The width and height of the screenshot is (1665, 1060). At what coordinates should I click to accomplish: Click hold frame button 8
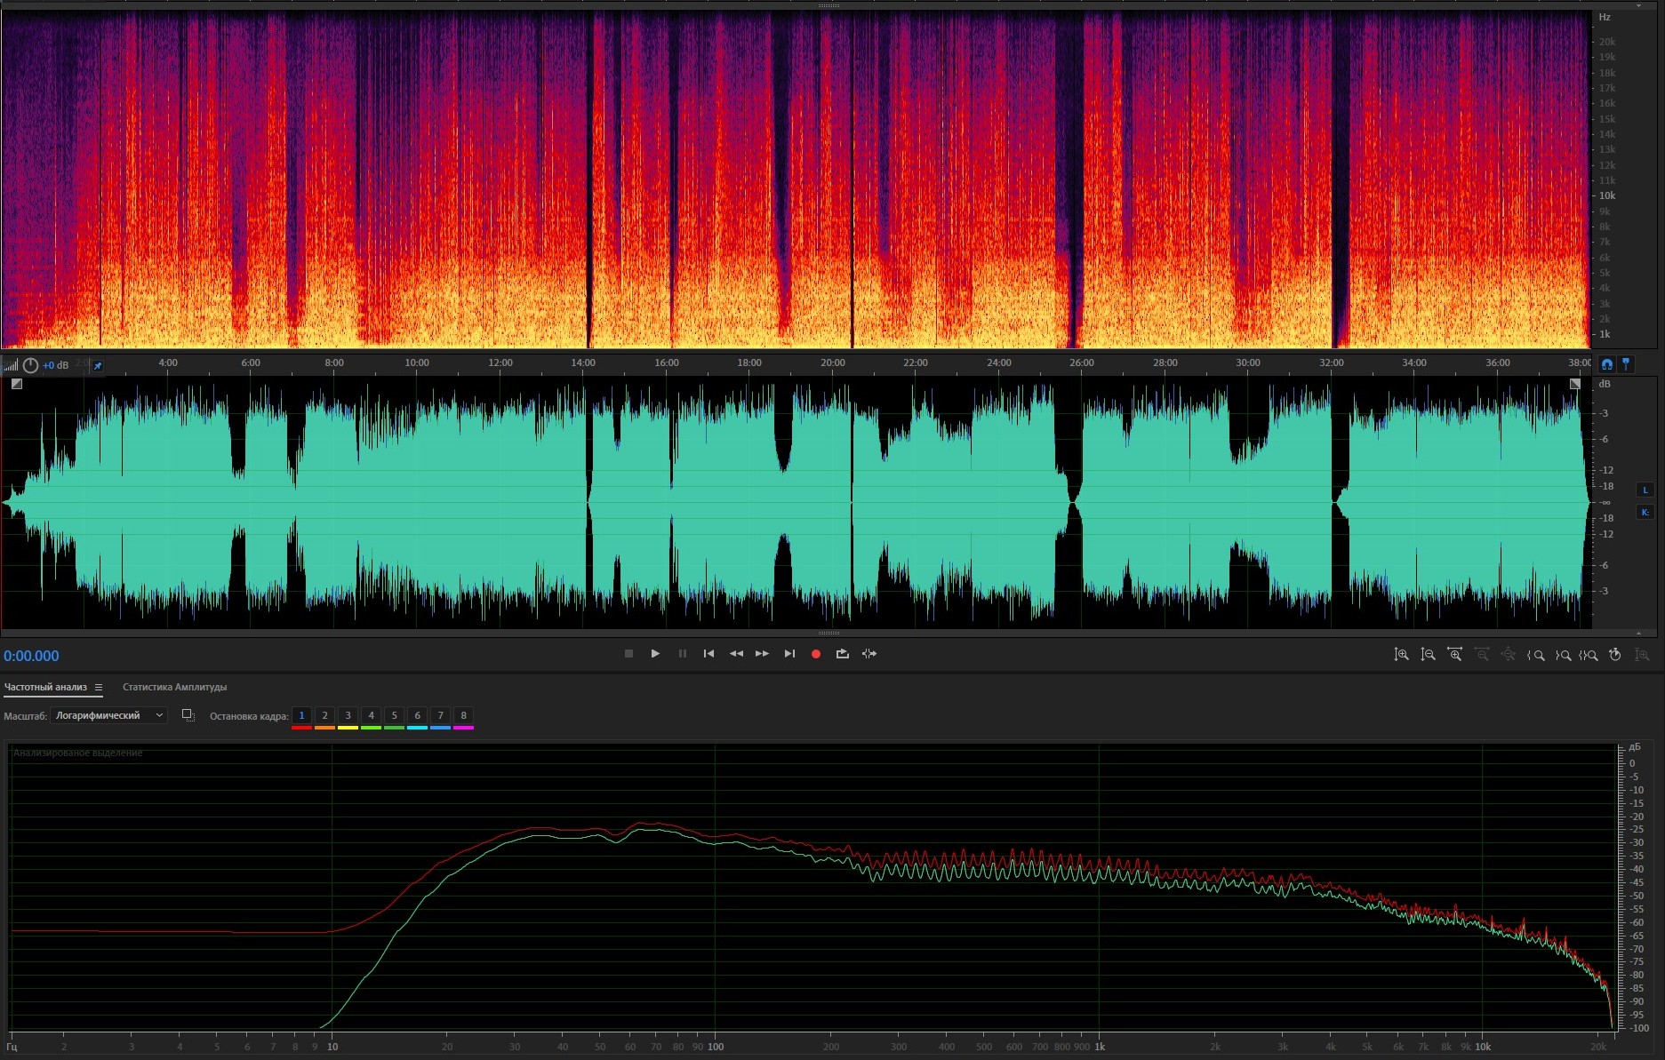463,715
